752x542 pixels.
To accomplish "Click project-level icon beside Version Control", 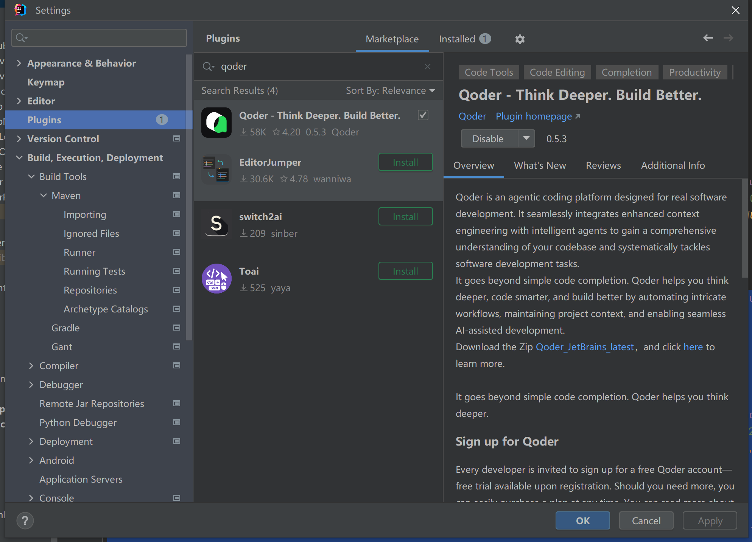I will pyautogui.click(x=176, y=139).
